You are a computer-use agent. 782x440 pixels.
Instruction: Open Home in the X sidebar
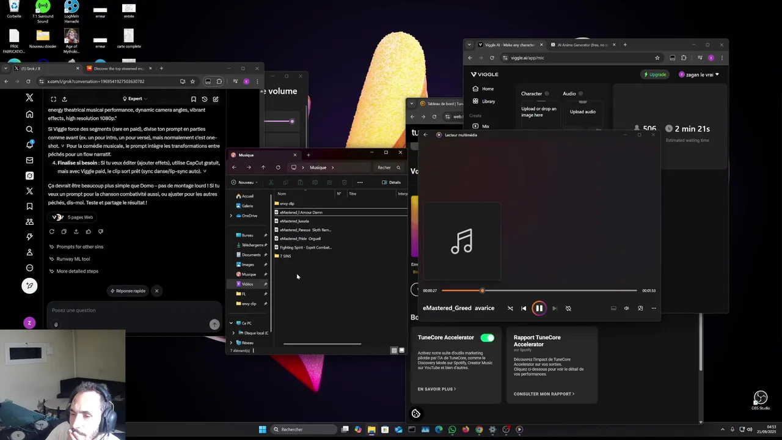click(29, 114)
